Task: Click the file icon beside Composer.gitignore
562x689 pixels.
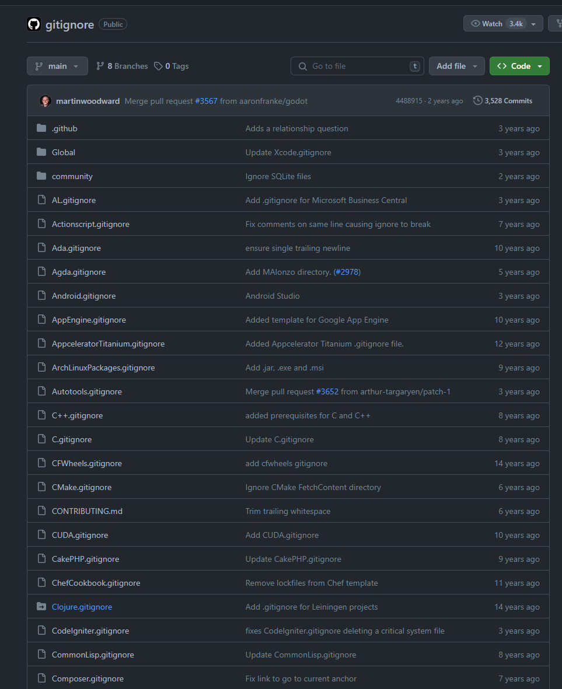Action: tap(42, 678)
